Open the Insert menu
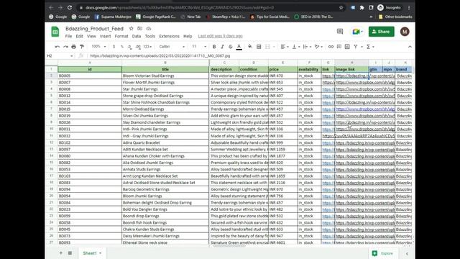The width and height of the screenshot is (460, 259). click(106, 36)
